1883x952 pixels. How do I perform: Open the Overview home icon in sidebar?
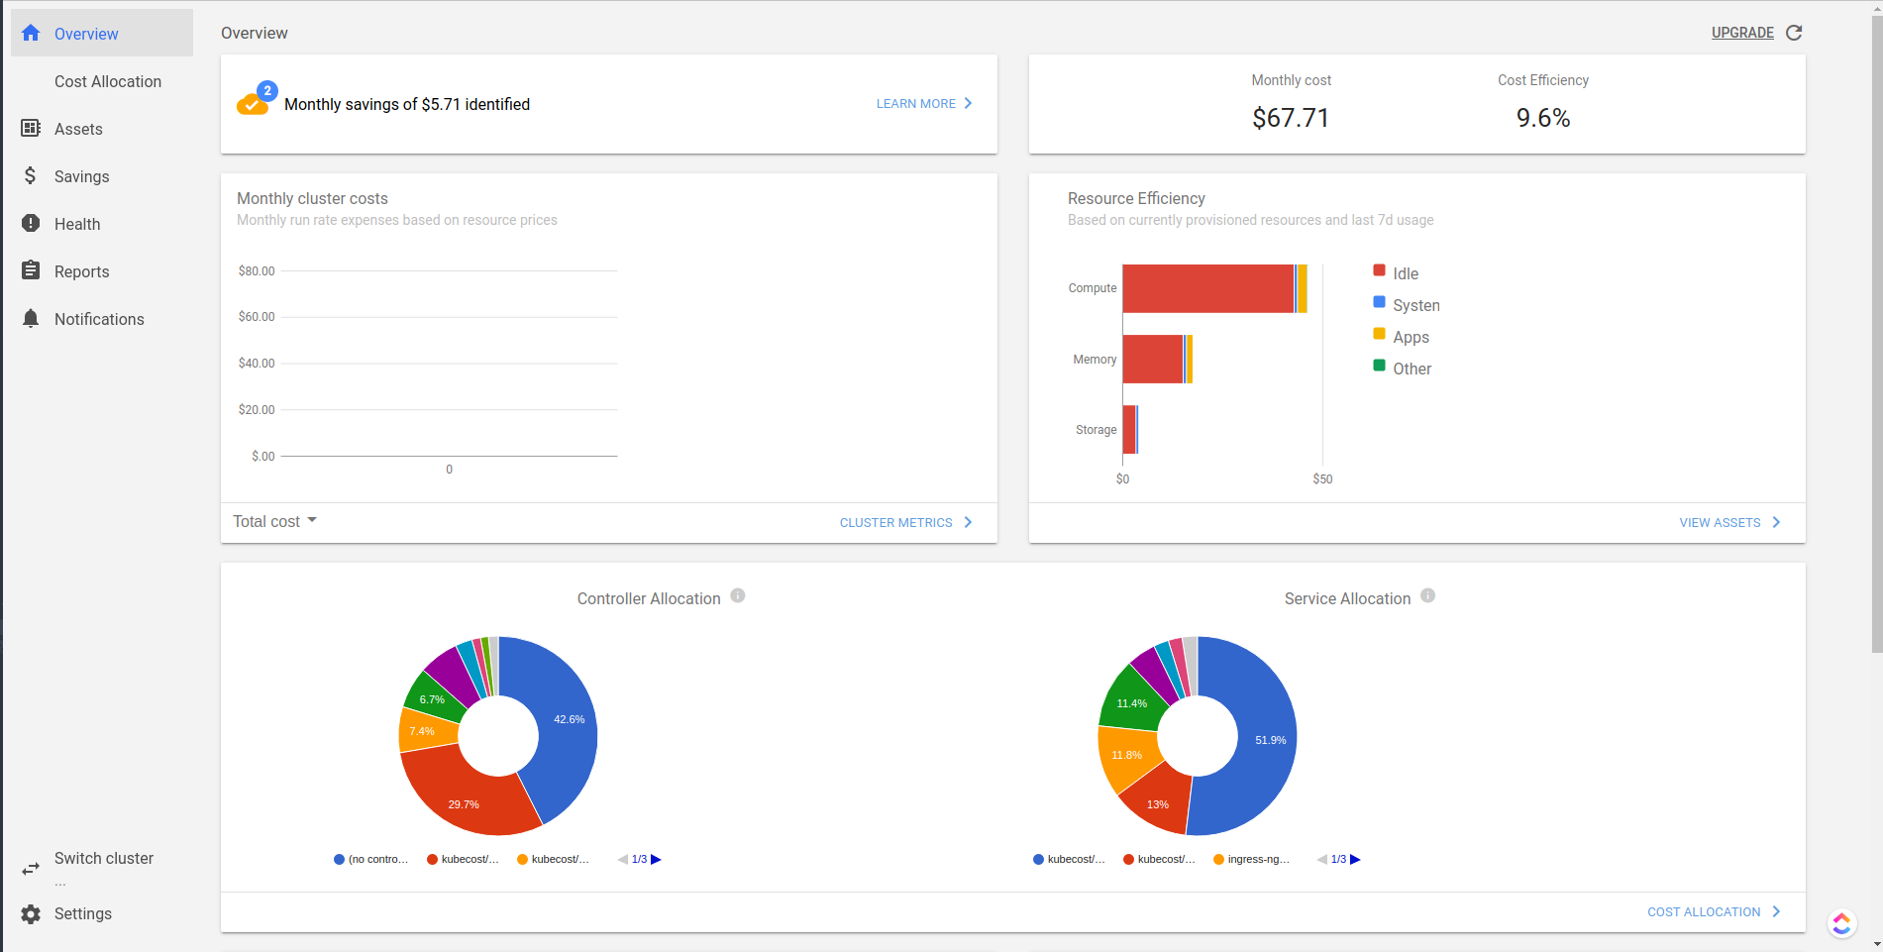(x=30, y=33)
